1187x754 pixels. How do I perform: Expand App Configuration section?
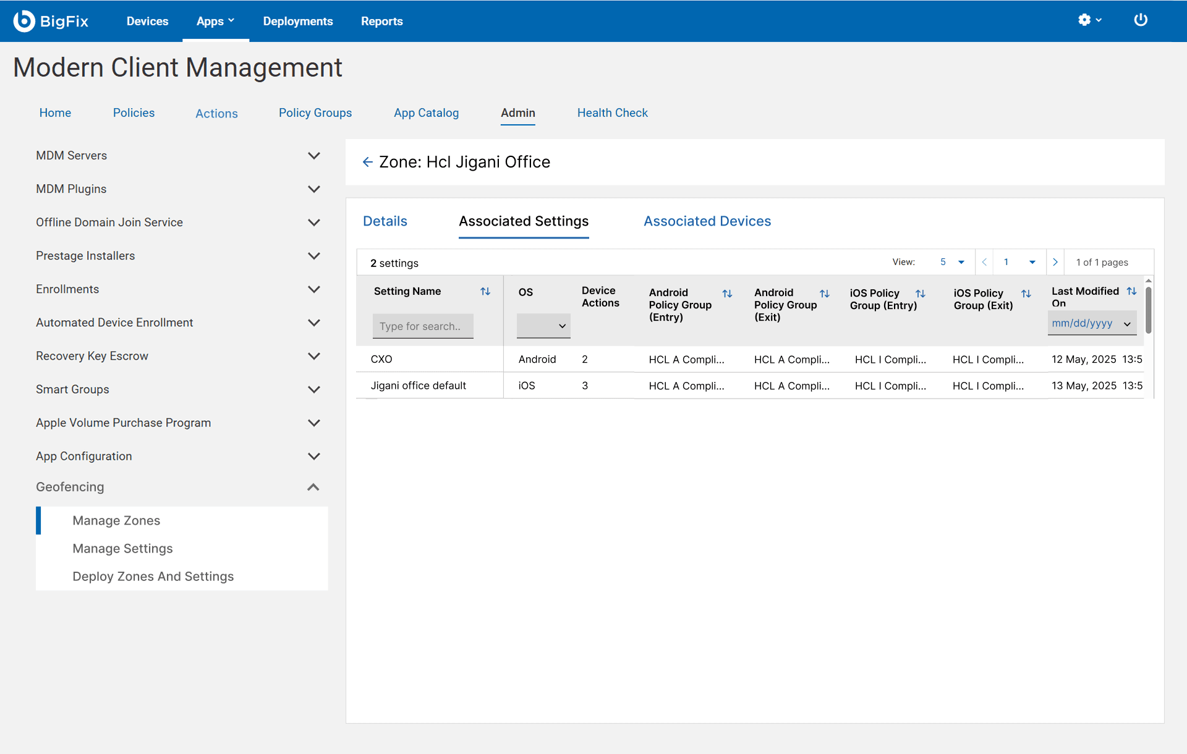(x=314, y=456)
